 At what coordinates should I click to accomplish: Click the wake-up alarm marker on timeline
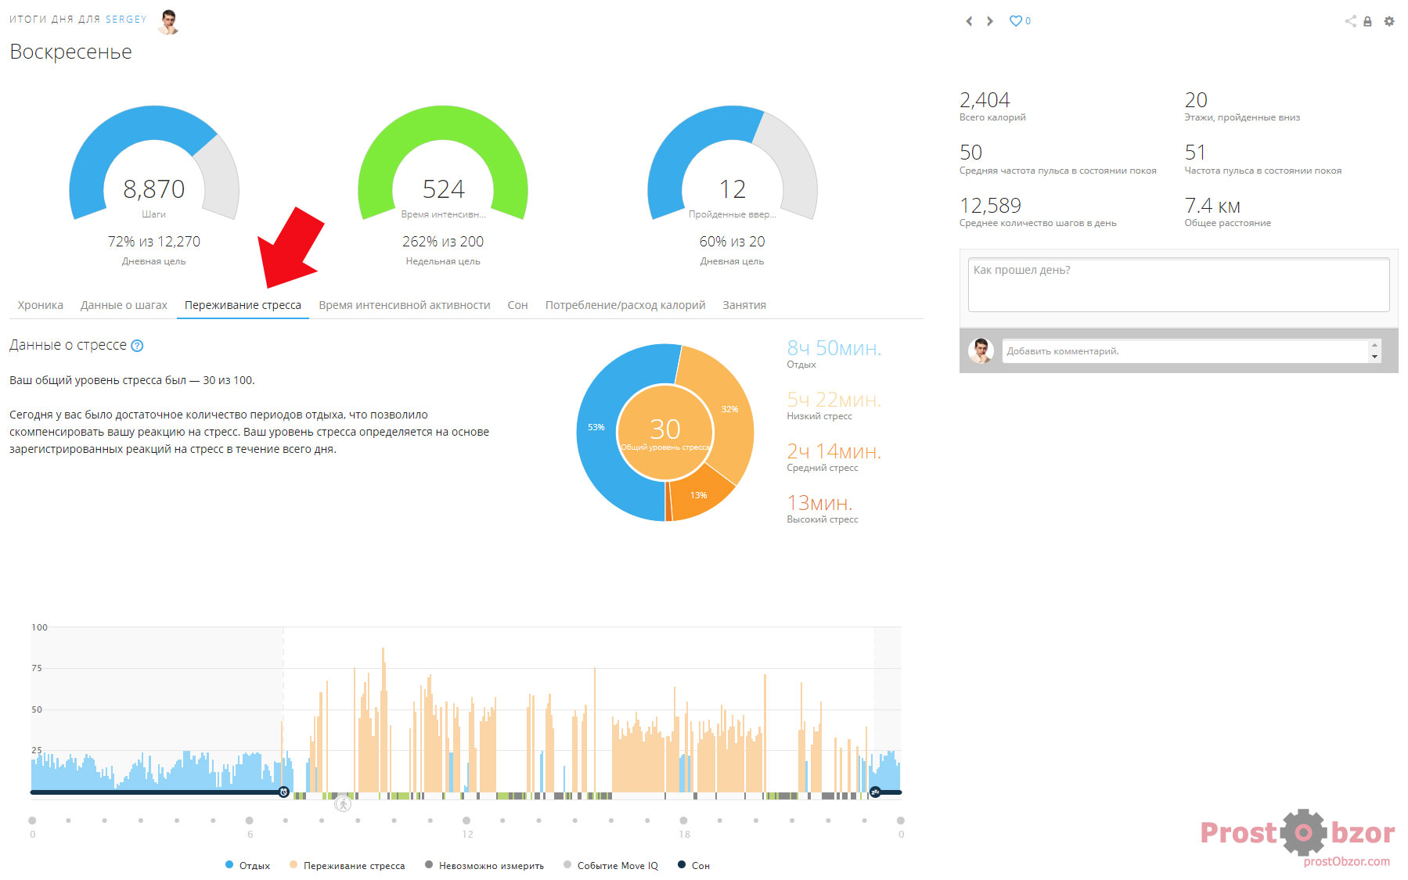tap(283, 792)
